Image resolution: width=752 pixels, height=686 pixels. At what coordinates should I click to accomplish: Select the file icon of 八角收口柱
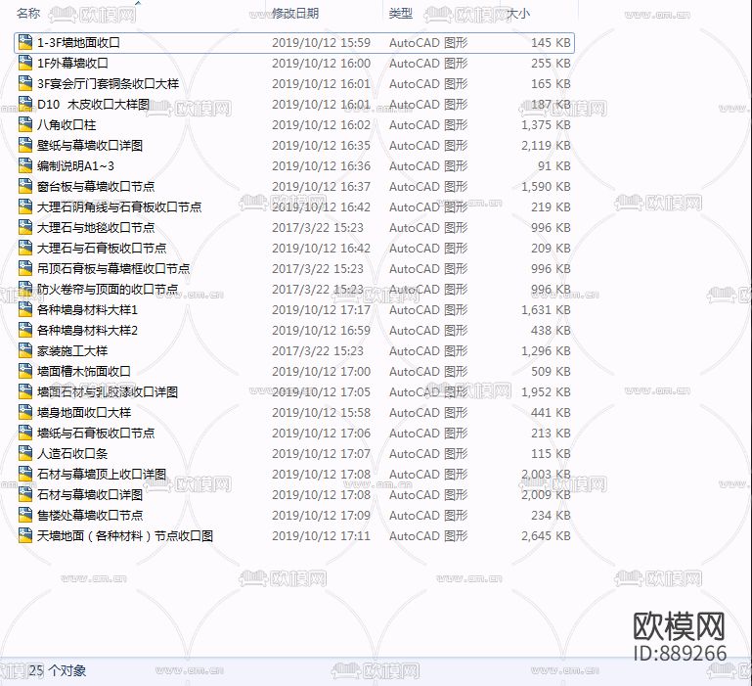point(25,125)
